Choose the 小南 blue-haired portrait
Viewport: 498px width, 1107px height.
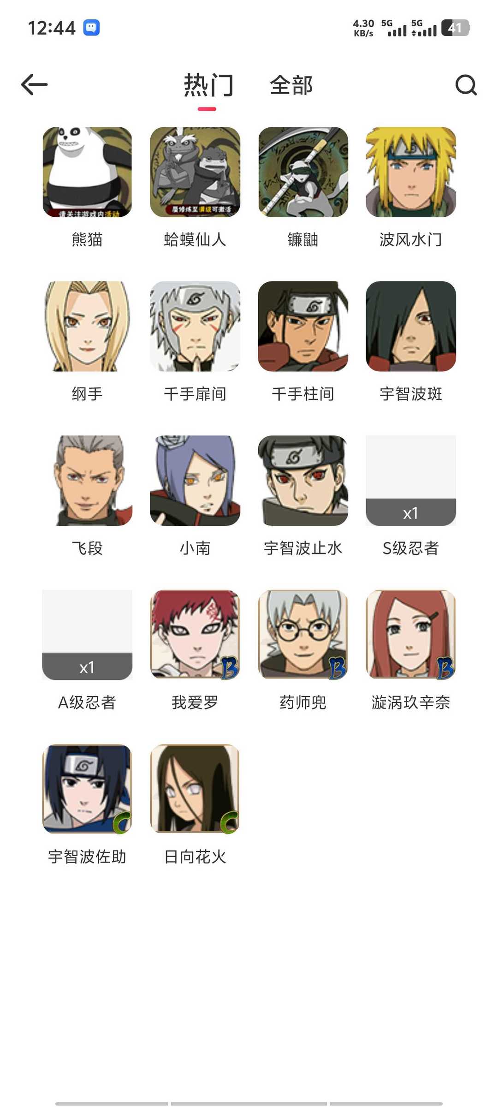pos(195,481)
